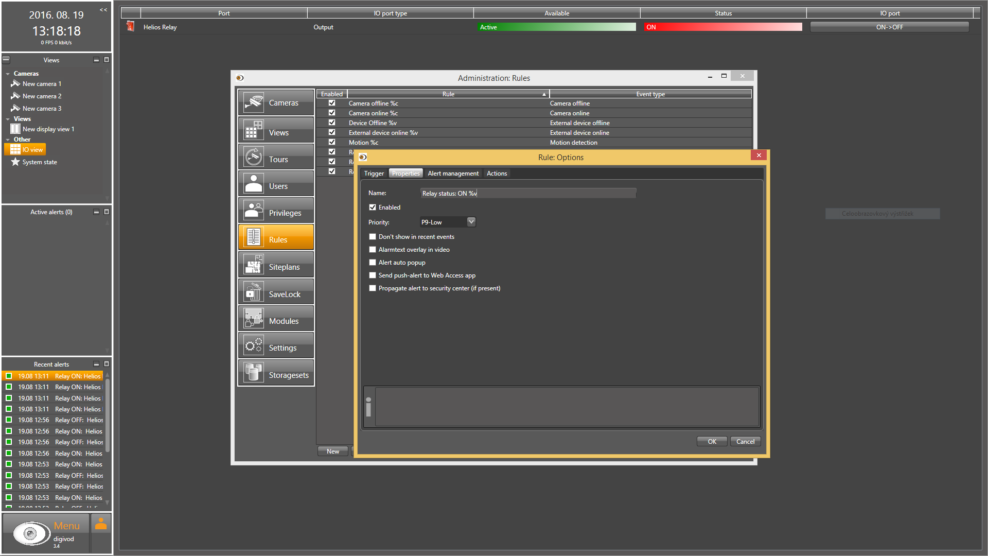Open the Tours administration section

[254, 157]
